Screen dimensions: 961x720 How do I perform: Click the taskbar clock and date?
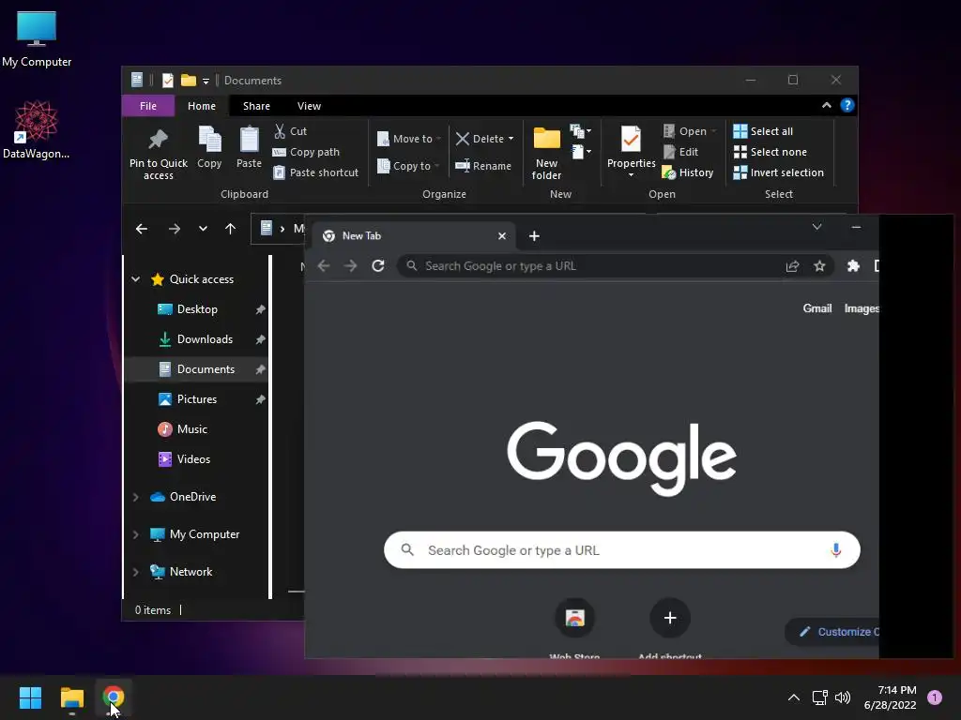pos(891,697)
